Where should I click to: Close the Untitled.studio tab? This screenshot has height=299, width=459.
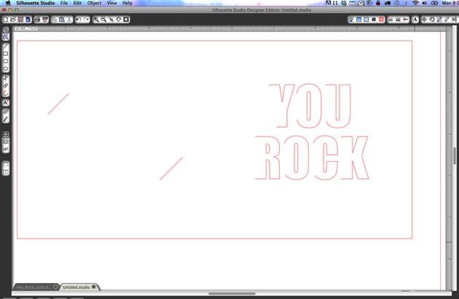click(94, 287)
